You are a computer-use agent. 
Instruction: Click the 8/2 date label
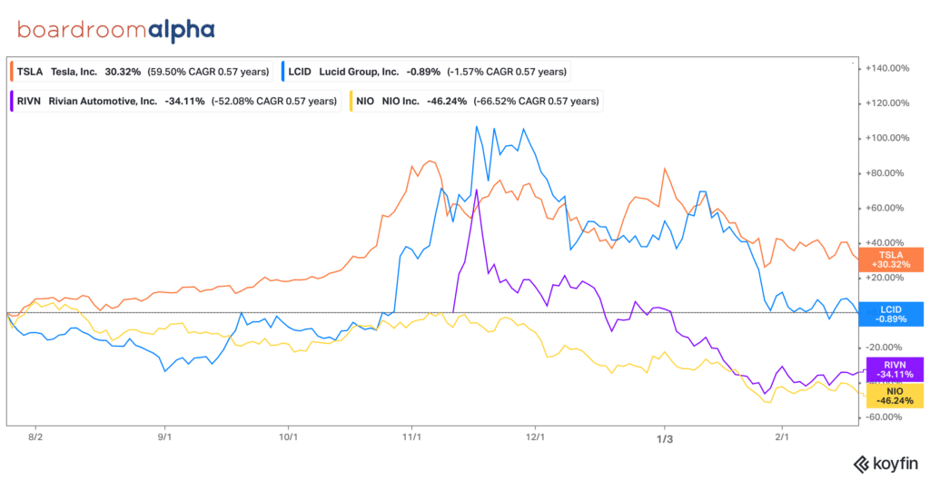(36, 436)
